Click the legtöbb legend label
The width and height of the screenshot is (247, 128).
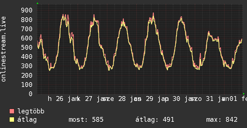pos(31,111)
